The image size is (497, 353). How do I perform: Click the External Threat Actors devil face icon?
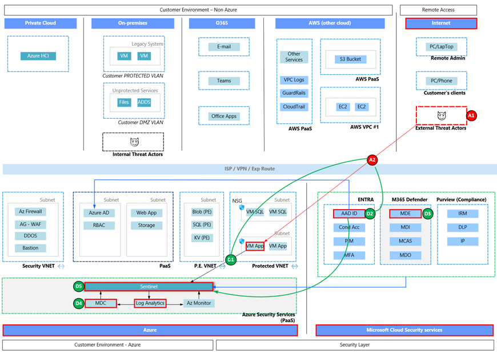pyautogui.click(x=442, y=116)
